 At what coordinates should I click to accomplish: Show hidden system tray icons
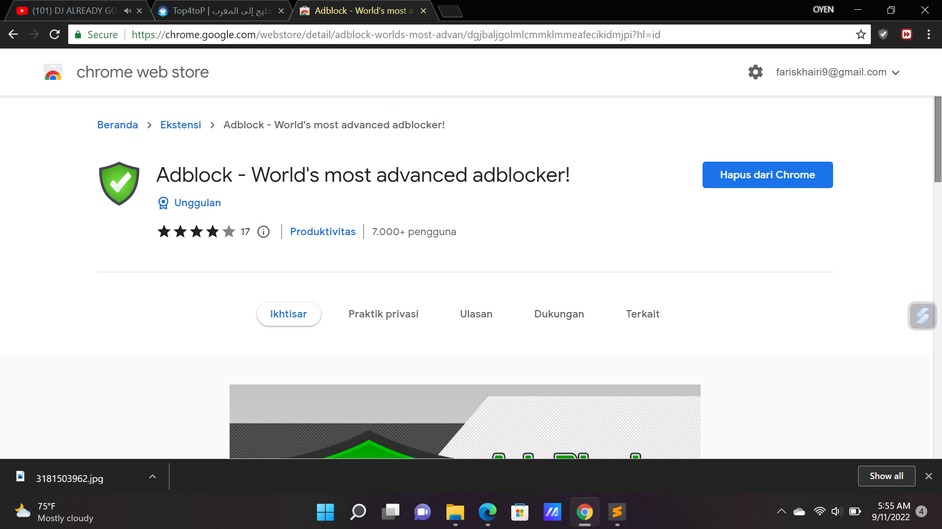coord(781,512)
